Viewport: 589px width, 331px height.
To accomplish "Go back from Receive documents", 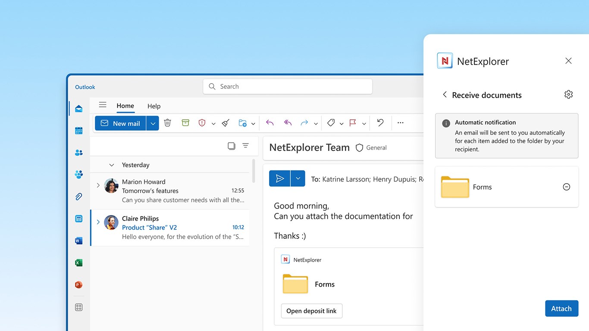I will (445, 94).
